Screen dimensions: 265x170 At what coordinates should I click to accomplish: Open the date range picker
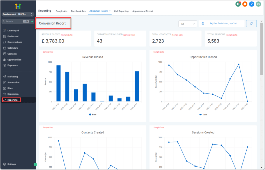[x=221, y=24]
